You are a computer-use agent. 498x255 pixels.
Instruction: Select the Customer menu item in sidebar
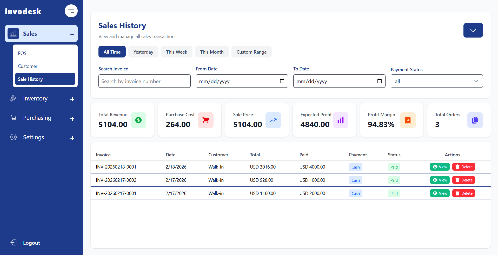pos(28,66)
